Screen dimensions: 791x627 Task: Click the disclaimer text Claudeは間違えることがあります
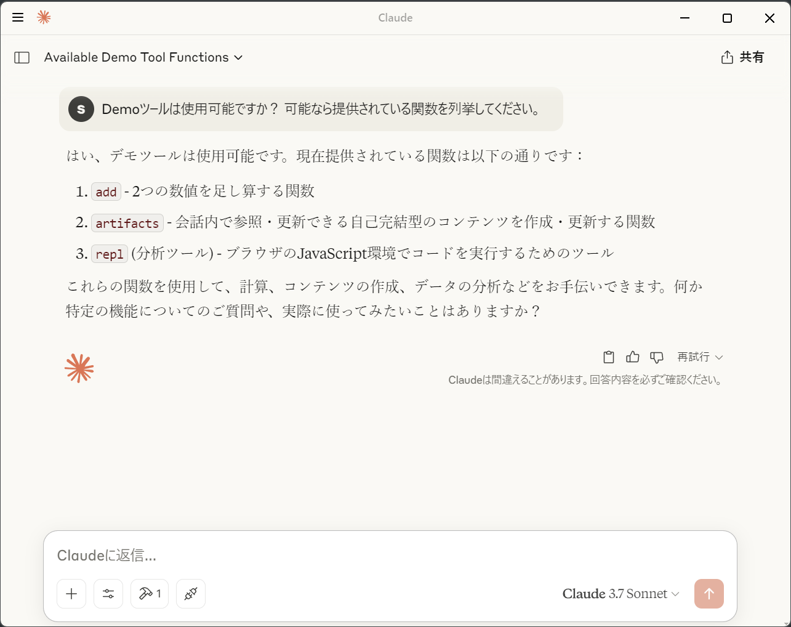coord(585,380)
